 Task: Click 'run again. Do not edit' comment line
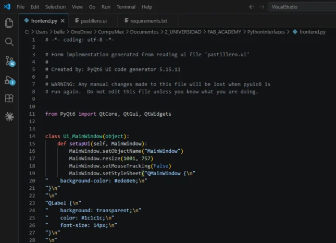[x=152, y=92]
